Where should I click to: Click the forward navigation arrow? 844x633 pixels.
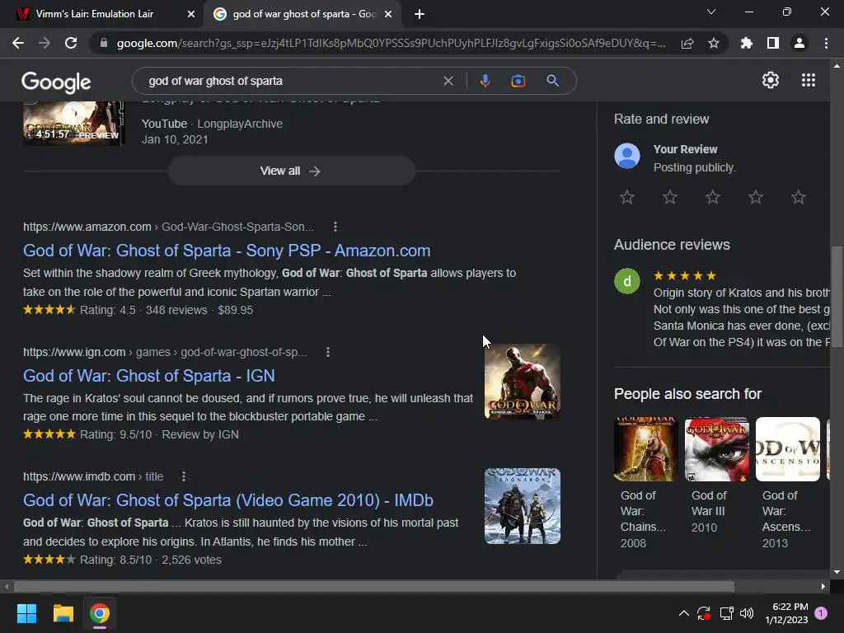(45, 43)
